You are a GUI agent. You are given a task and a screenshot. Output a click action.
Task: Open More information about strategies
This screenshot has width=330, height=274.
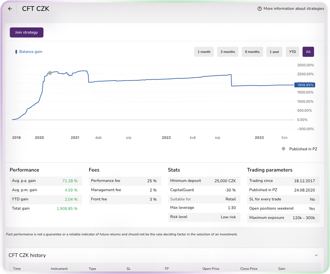click(x=293, y=8)
